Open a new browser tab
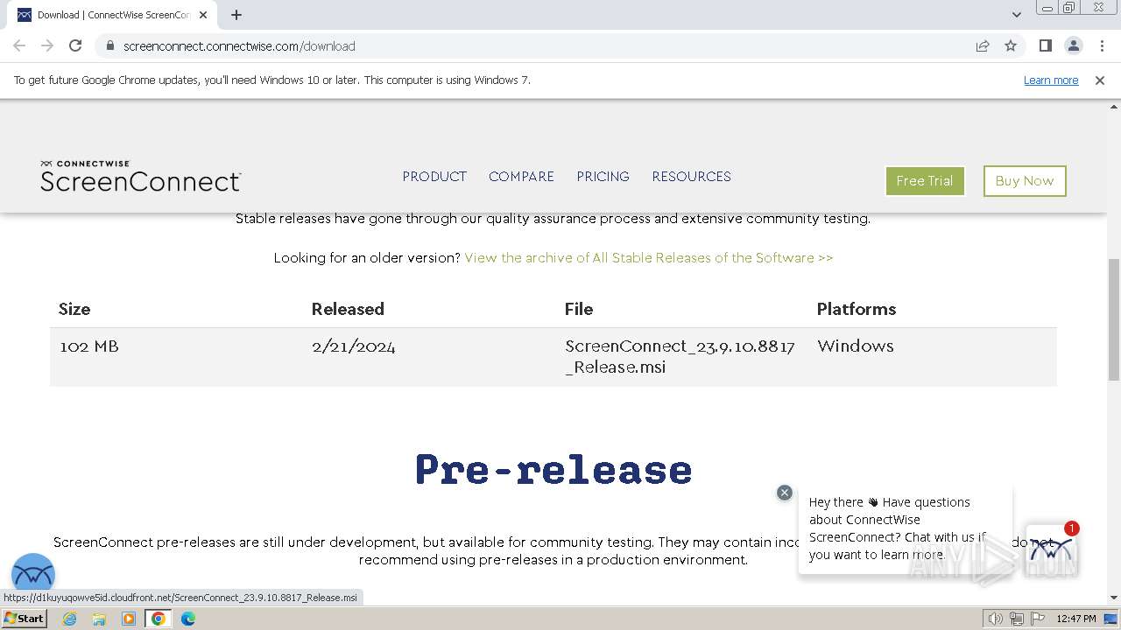Image resolution: width=1121 pixels, height=630 pixels. click(236, 15)
